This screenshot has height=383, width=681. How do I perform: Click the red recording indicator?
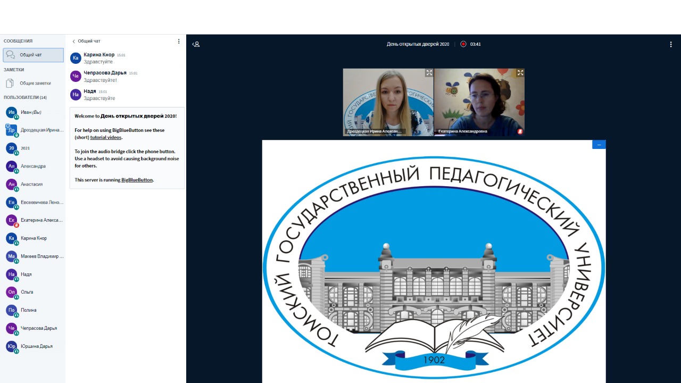463,44
